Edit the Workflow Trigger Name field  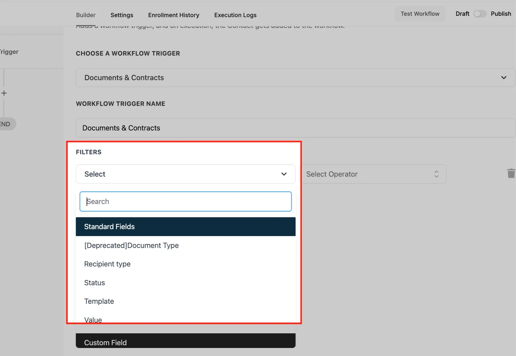coord(295,128)
